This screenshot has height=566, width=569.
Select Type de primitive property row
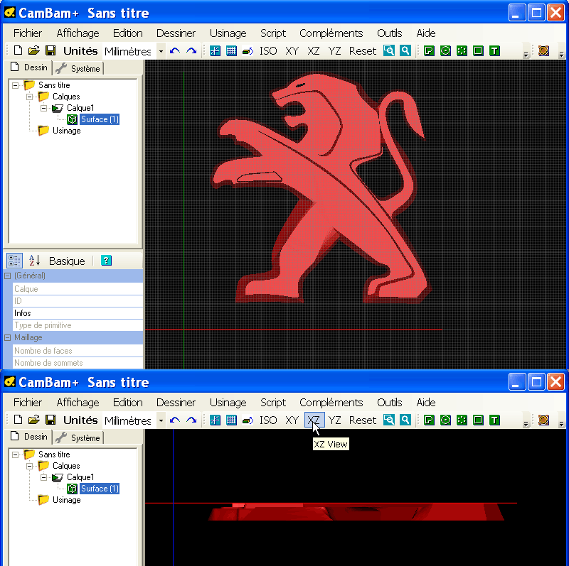[78, 325]
